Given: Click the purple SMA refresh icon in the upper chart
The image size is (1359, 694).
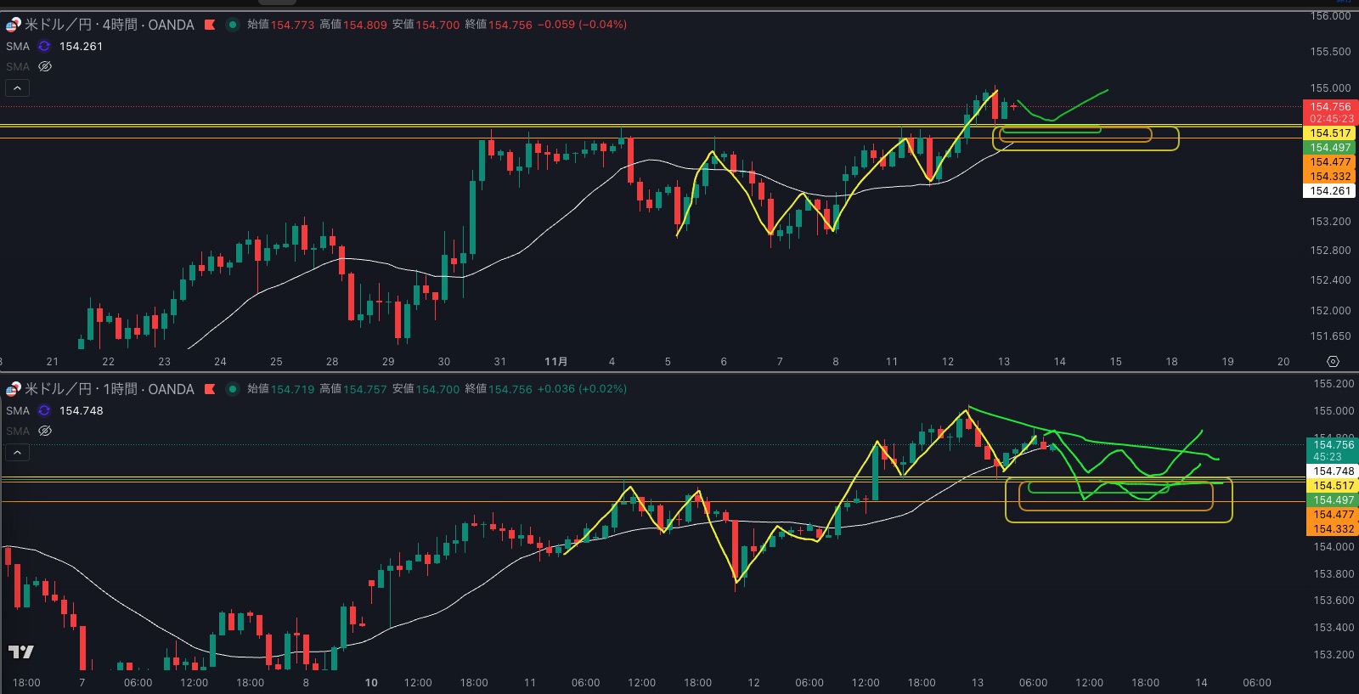Looking at the screenshot, I should click(44, 47).
